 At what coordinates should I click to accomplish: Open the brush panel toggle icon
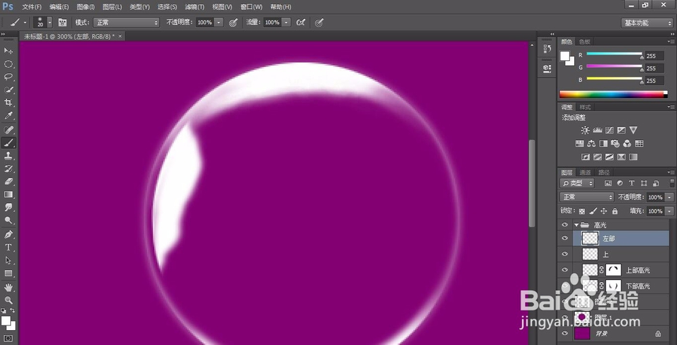(x=62, y=22)
